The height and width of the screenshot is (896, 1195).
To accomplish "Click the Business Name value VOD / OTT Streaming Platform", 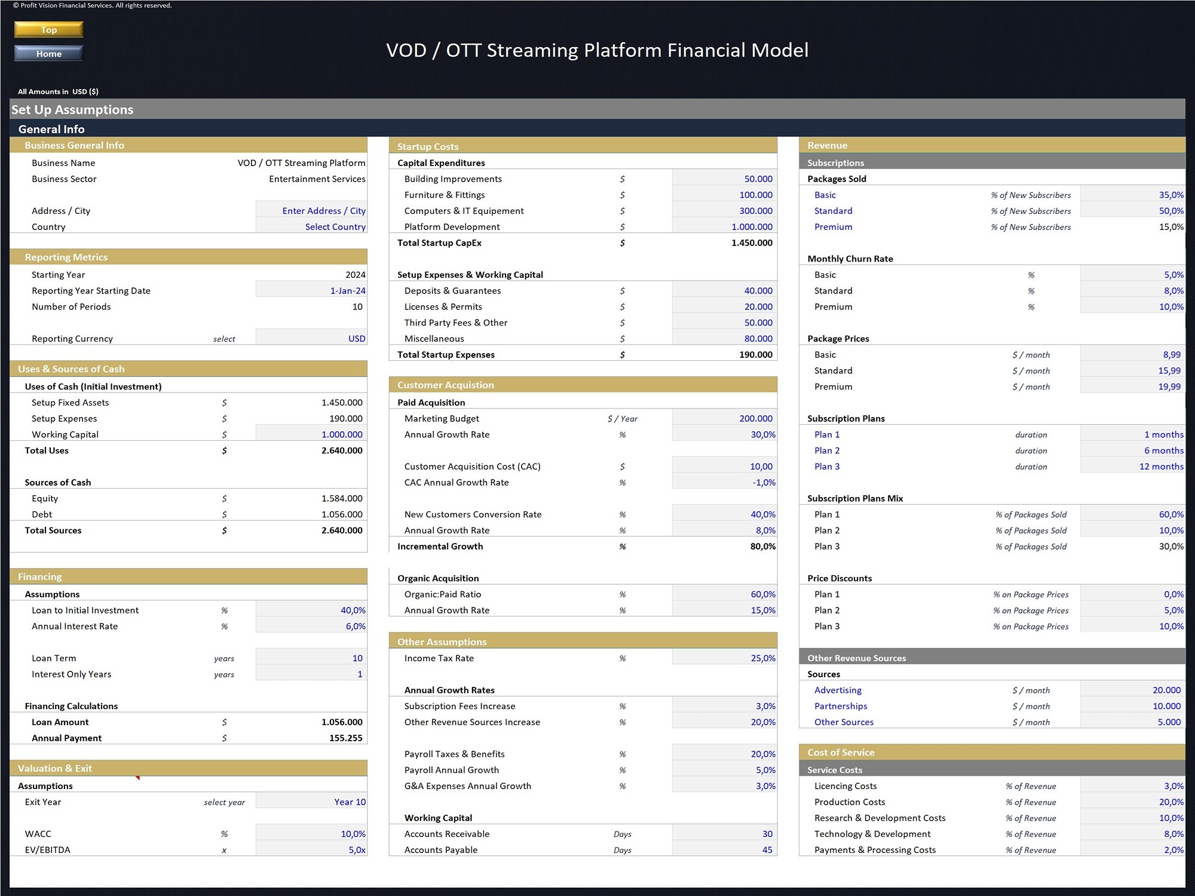I will (301, 163).
